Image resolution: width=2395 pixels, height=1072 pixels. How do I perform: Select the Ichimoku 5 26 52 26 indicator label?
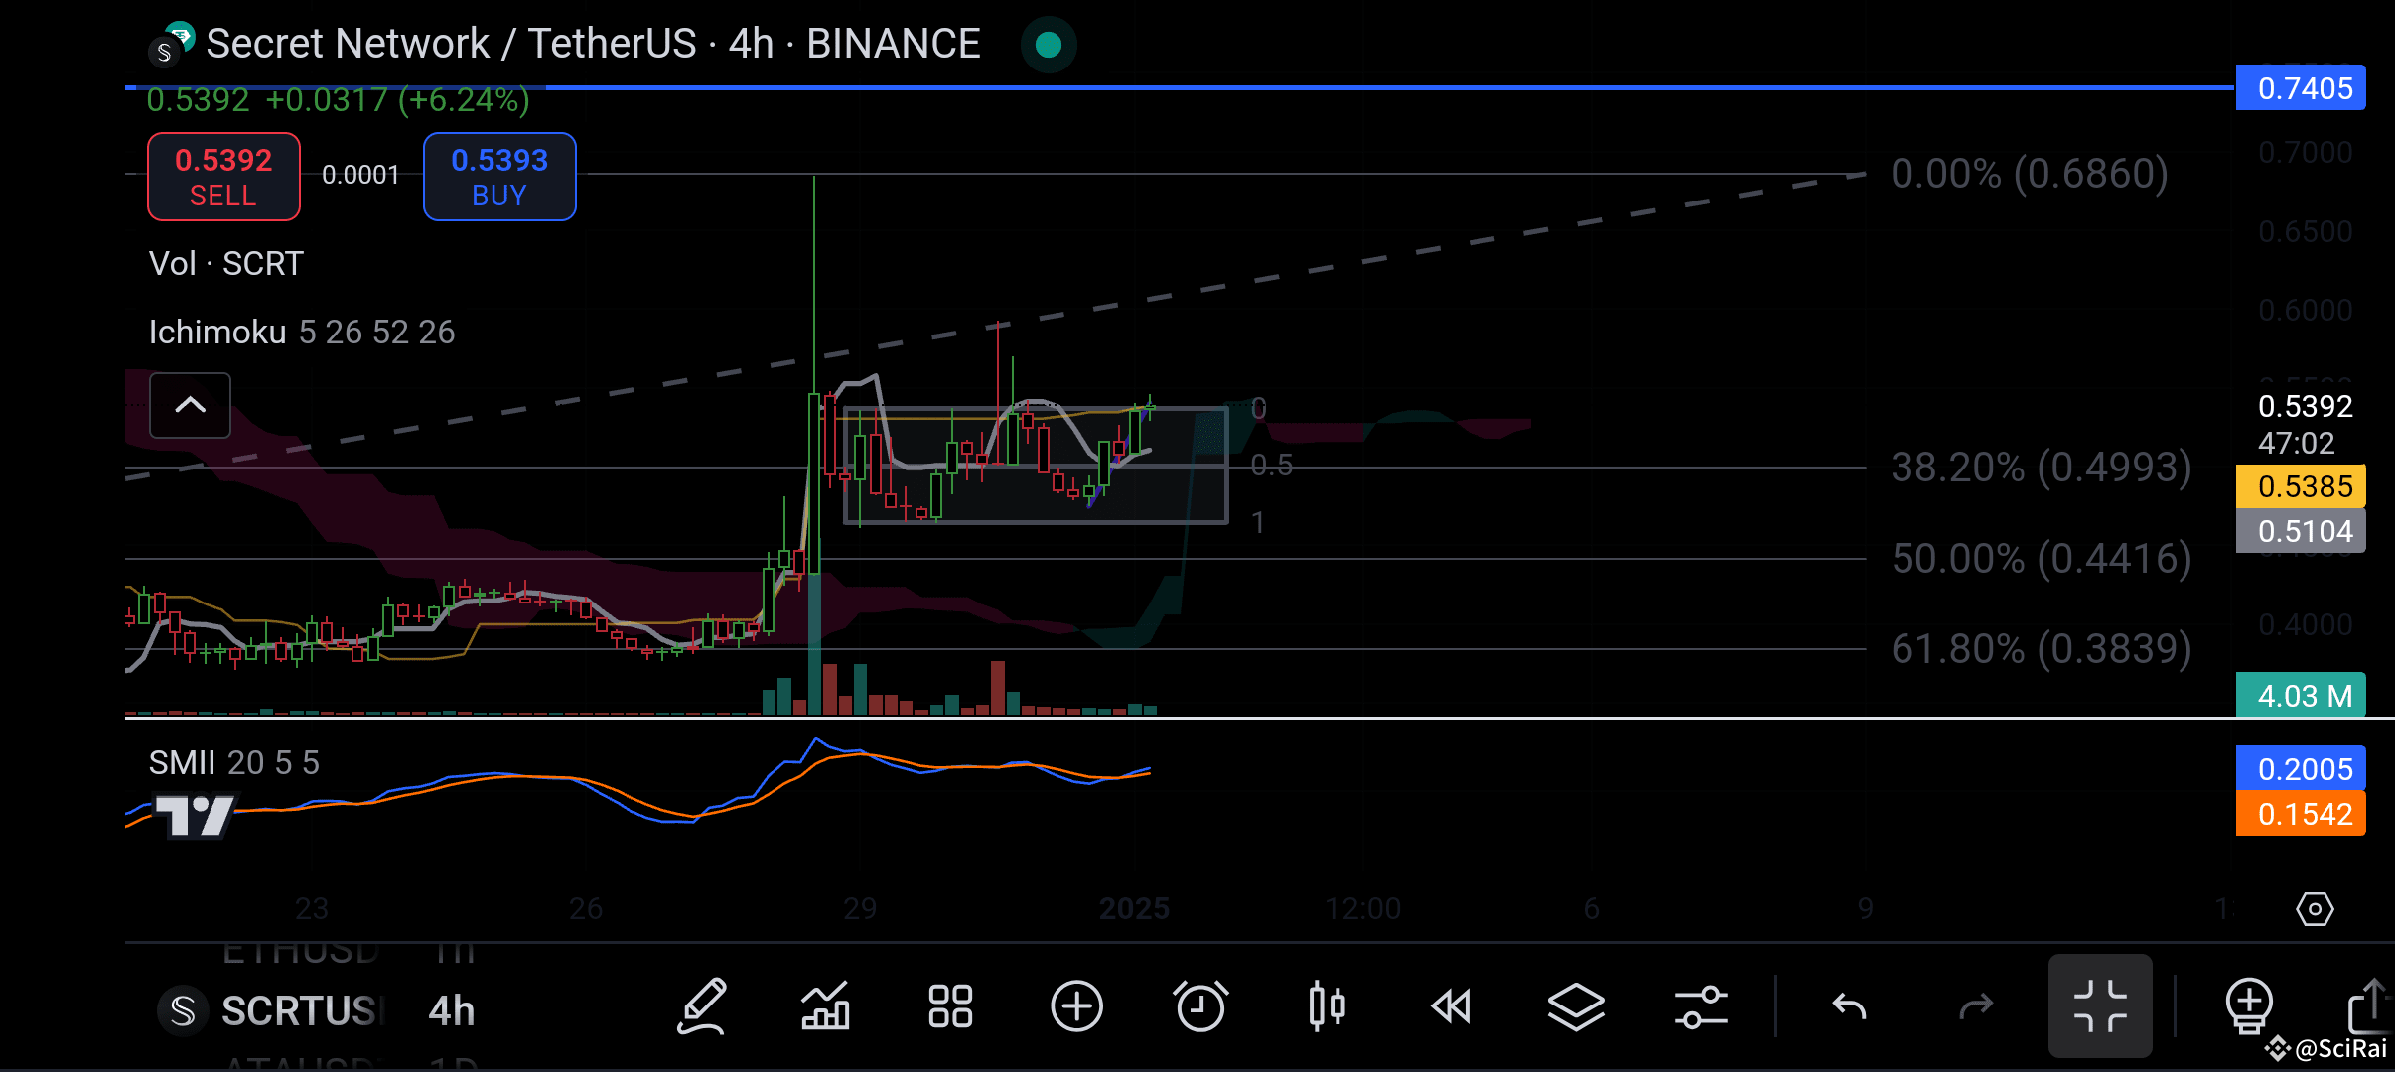click(301, 332)
